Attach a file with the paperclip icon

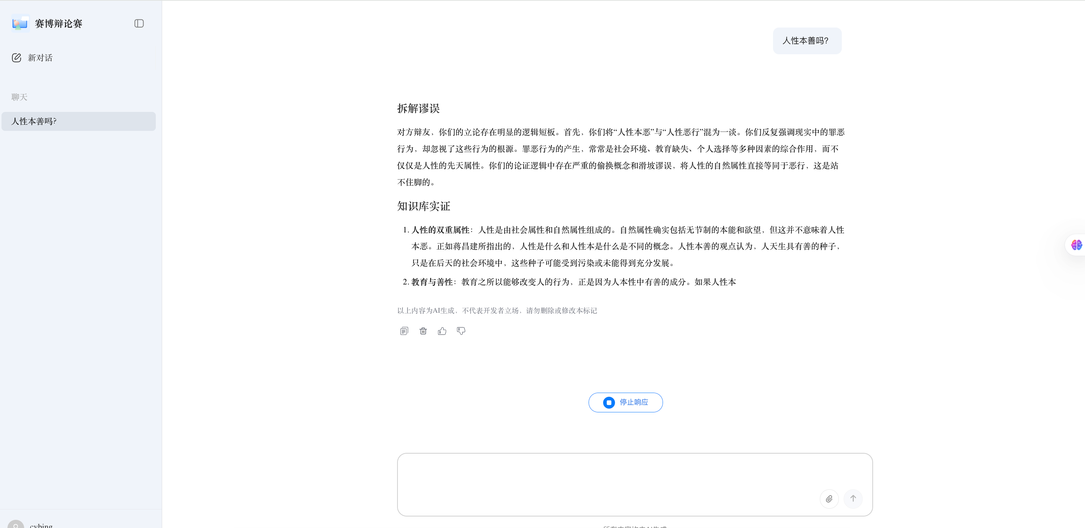coord(829,499)
